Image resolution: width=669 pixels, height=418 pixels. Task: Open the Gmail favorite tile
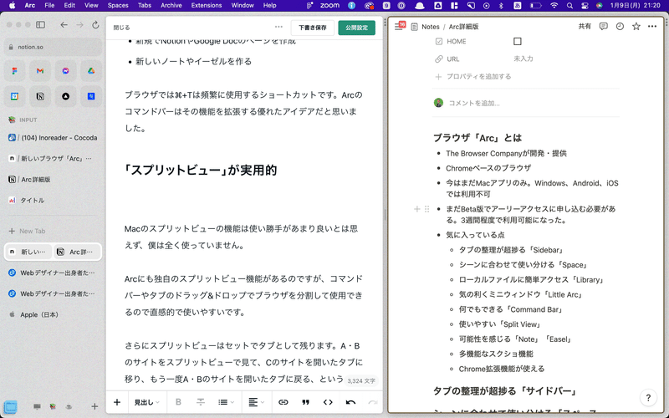pyautogui.click(x=40, y=71)
